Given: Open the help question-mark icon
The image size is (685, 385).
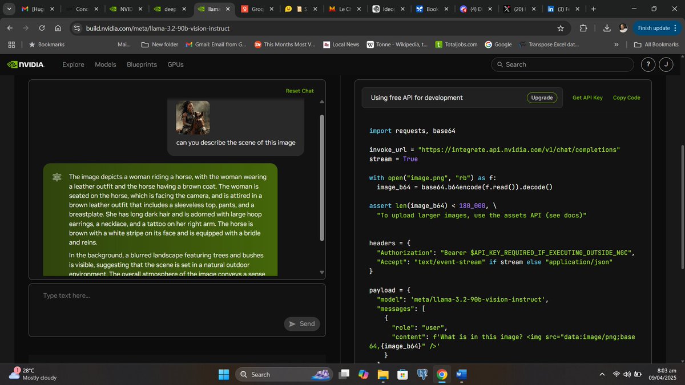Looking at the screenshot, I should pyautogui.click(x=648, y=64).
